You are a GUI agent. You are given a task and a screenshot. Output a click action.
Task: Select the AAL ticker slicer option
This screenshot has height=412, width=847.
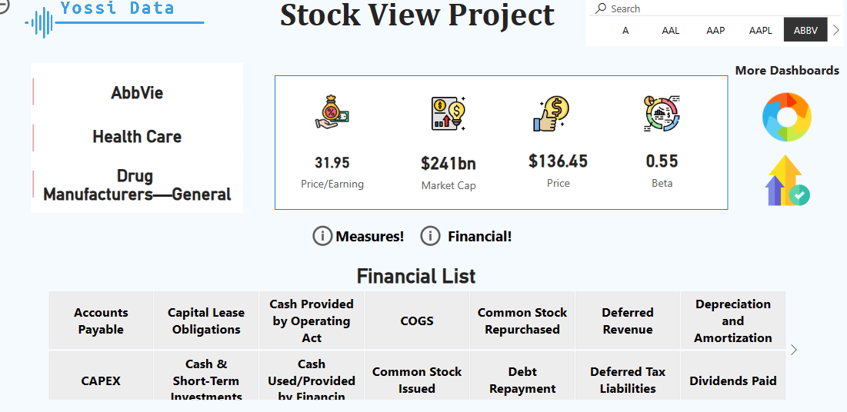click(x=671, y=30)
